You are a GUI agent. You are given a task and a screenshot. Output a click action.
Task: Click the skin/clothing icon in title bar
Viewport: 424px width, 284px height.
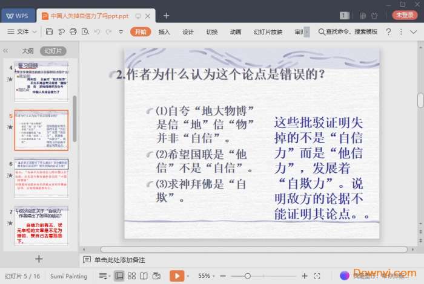pyautogui.click(x=374, y=16)
